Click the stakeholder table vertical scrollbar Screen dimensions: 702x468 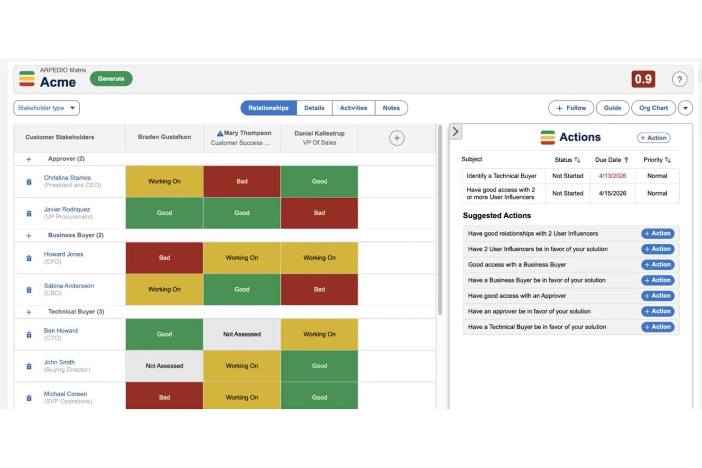(x=440, y=220)
